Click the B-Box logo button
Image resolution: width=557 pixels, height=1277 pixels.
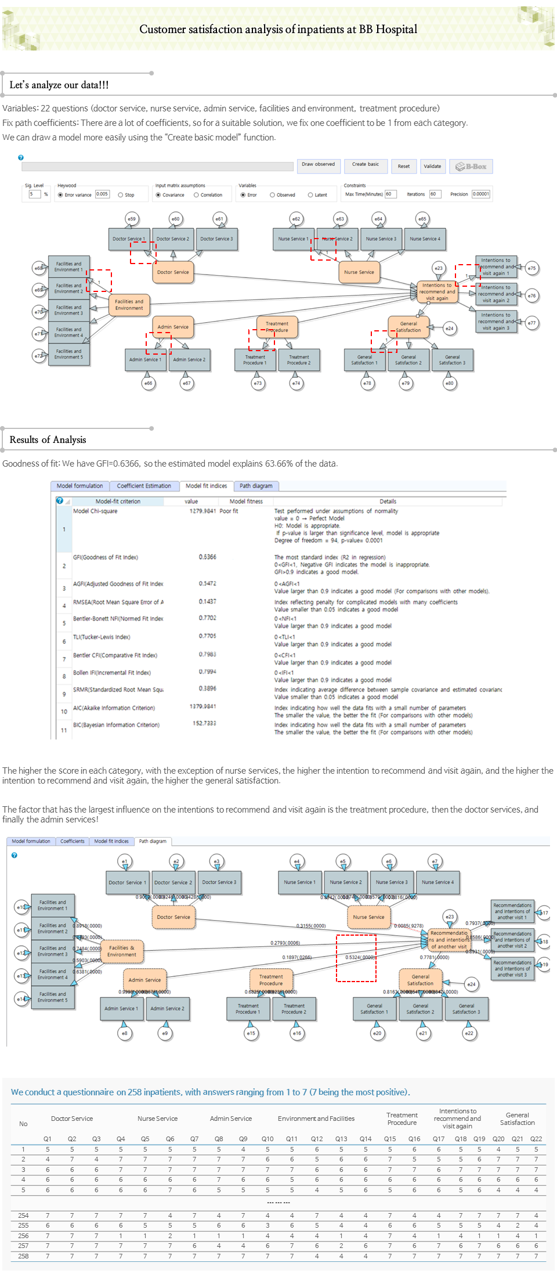[471, 167]
